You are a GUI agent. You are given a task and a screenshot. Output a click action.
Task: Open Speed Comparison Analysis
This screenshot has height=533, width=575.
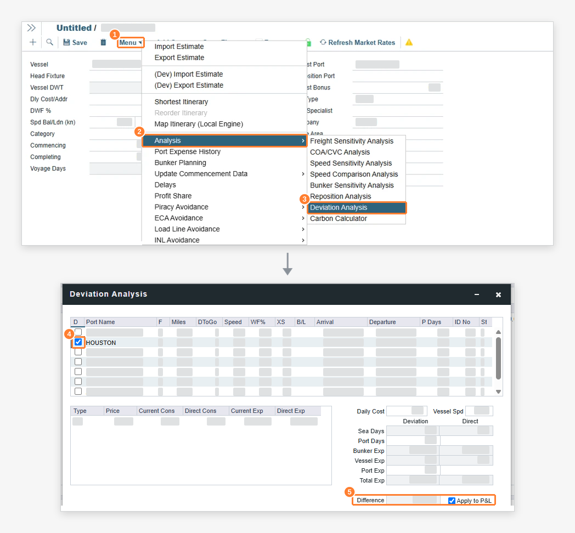[357, 174]
